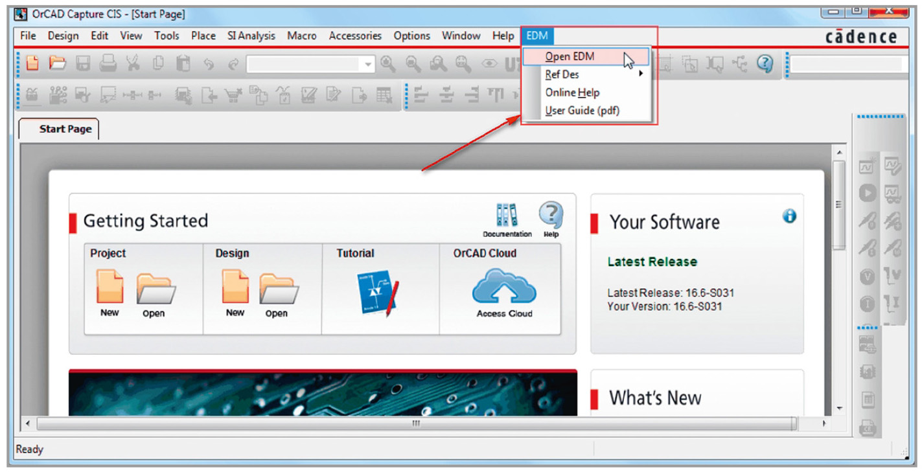Expand the toolbar combo box dropdown arrow

click(x=368, y=64)
